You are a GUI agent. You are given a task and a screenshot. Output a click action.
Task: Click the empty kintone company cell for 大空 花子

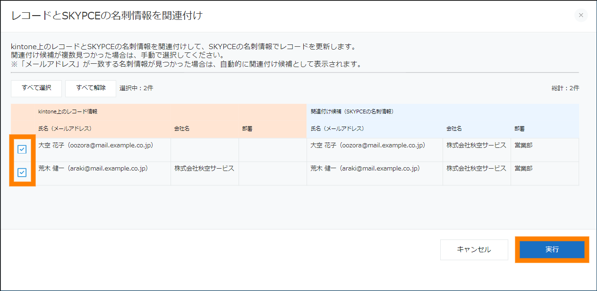204,149
